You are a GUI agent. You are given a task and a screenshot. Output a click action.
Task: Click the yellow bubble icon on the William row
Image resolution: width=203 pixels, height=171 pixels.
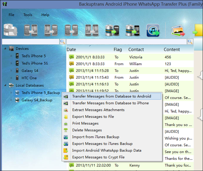click(x=71, y=64)
